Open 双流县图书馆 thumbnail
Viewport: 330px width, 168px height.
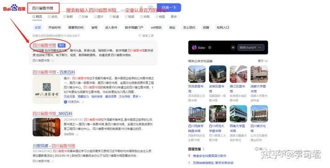pos(197,74)
